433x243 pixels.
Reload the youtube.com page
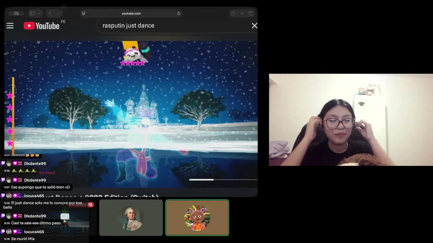[x=179, y=13]
